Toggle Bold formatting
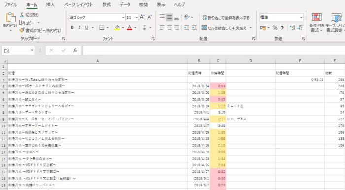The width and height of the screenshot is (345, 190). pos(72,27)
